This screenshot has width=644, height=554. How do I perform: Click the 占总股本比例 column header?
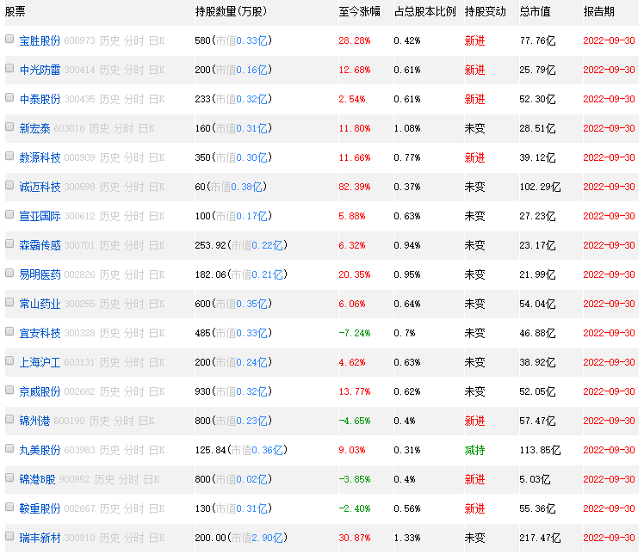[424, 11]
